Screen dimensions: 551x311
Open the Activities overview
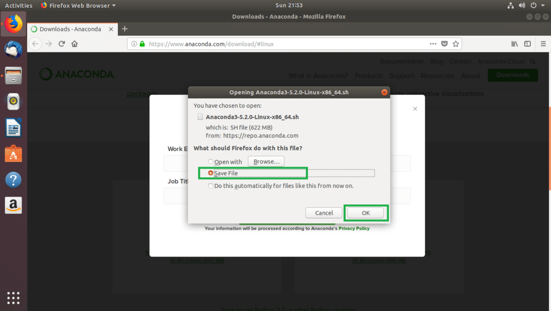point(18,5)
